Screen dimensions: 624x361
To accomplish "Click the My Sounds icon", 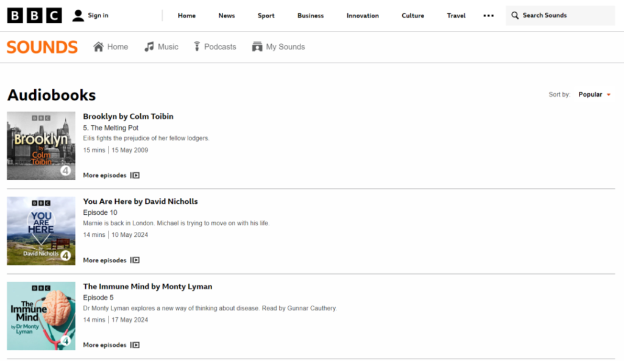I will pyautogui.click(x=257, y=46).
